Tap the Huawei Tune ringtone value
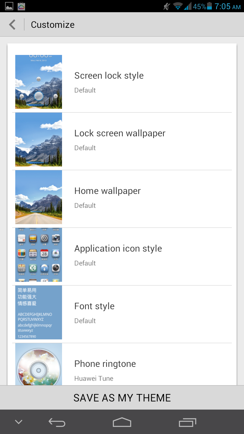The width and height of the screenshot is (244, 434). coord(94,378)
